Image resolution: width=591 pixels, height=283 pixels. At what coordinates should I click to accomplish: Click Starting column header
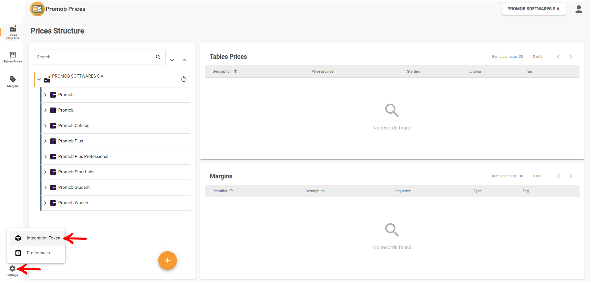point(414,71)
